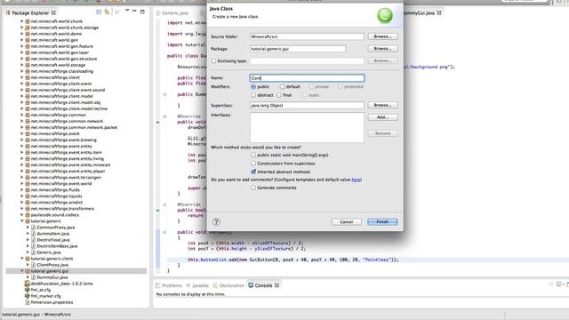Click the fml_marker.cfg file icon
This screenshot has height=320, width=569.
(x=28, y=296)
